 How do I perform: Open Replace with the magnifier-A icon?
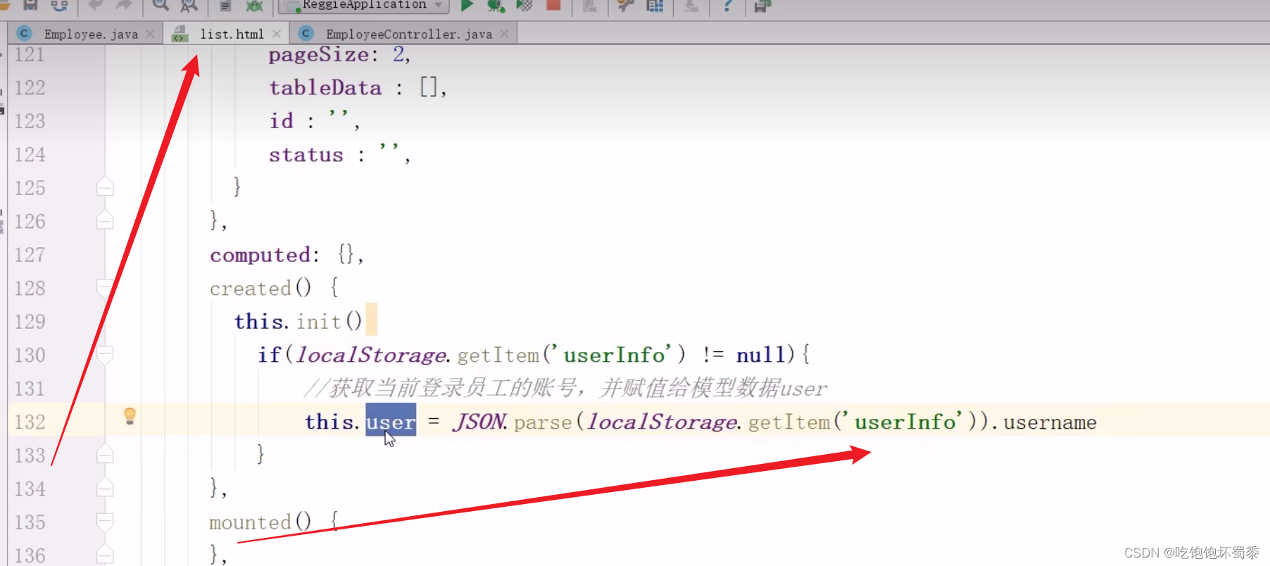point(189,5)
